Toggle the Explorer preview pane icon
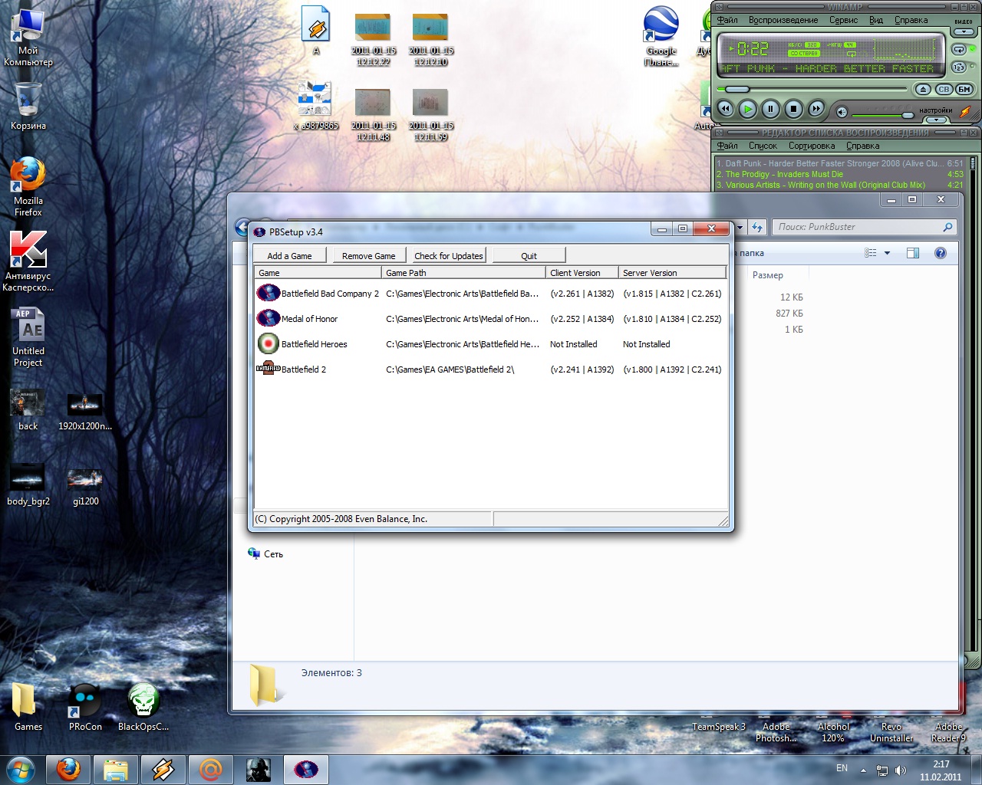The image size is (982, 785). click(913, 253)
